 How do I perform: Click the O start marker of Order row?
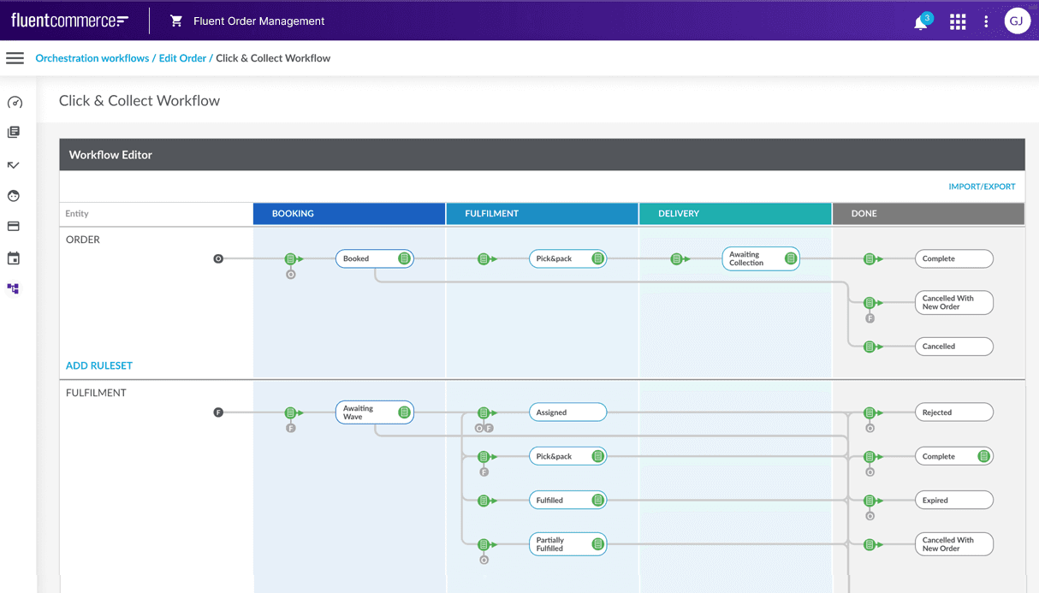pyautogui.click(x=218, y=258)
